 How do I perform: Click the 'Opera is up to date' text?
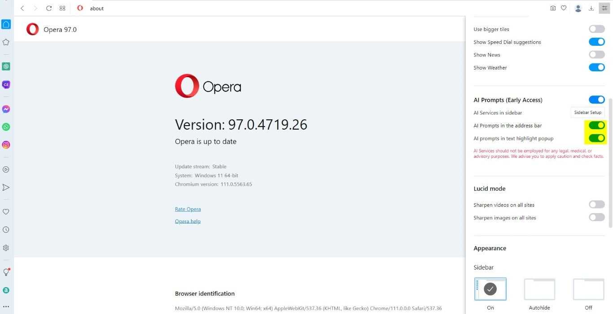[206, 141]
